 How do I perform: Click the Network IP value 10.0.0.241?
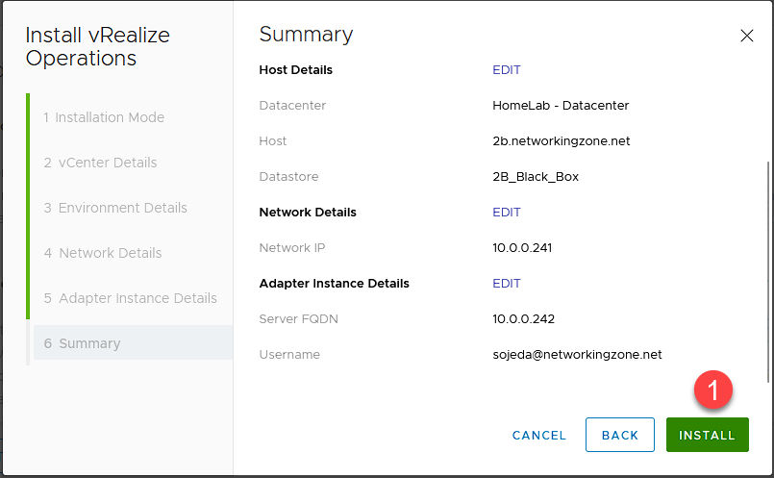pos(523,248)
